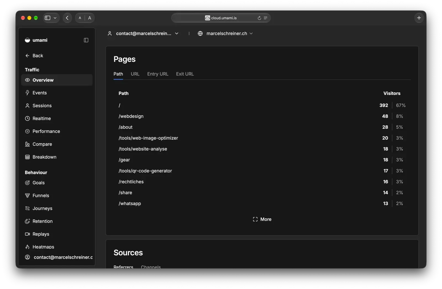This screenshot has height=289, width=442.
Task: Select the Path tab
Action: pos(118,74)
